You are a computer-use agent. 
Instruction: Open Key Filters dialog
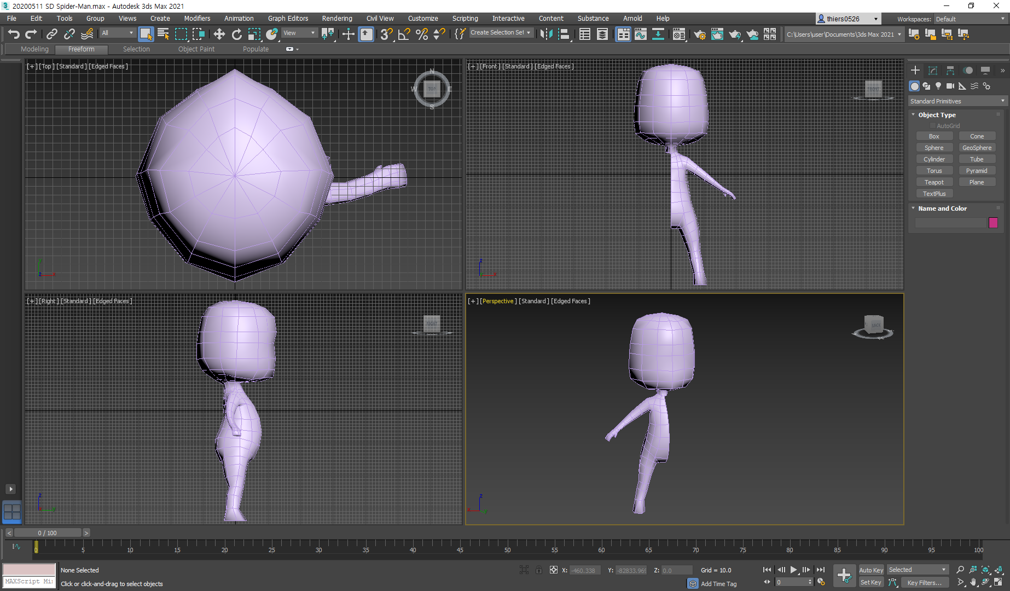924,583
